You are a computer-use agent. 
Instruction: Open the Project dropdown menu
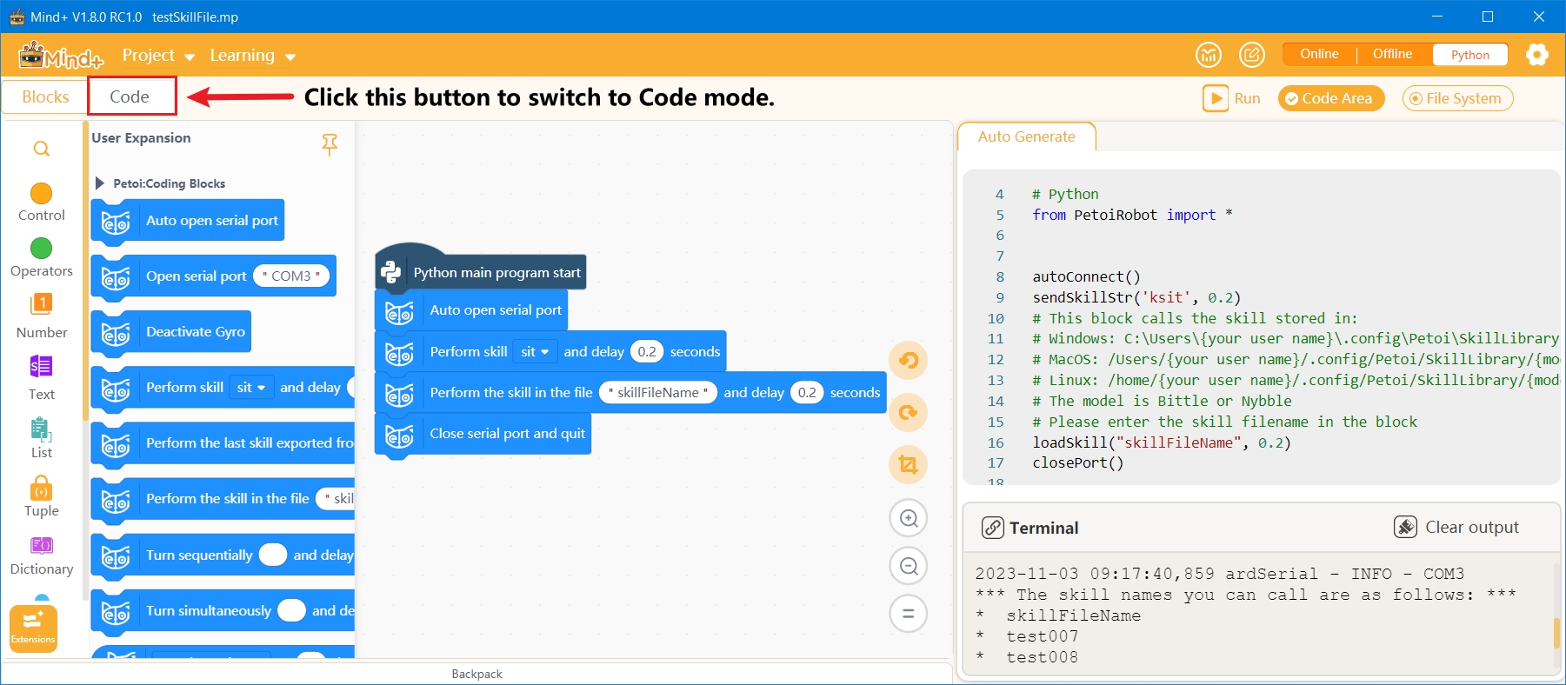click(157, 56)
